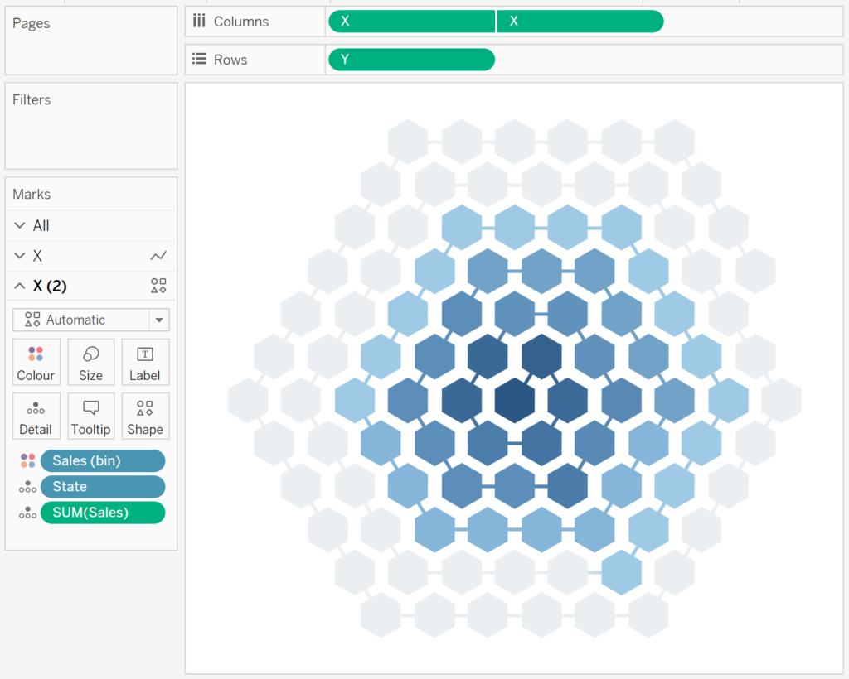The width and height of the screenshot is (849, 679).
Task: Expand the X marks section
Action: [x=20, y=256]
